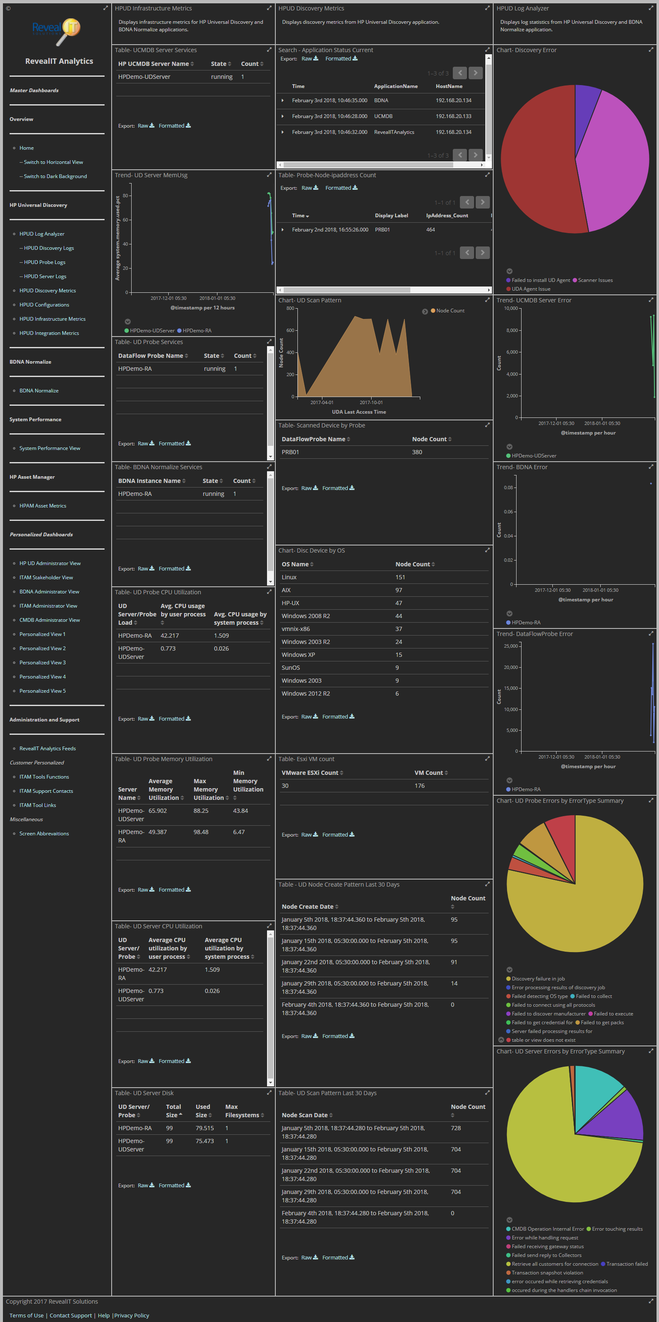The image size is (659, 1322).
Task: Open HPUD Discovery Metrics from sidebar
Action: pos(47,291)
